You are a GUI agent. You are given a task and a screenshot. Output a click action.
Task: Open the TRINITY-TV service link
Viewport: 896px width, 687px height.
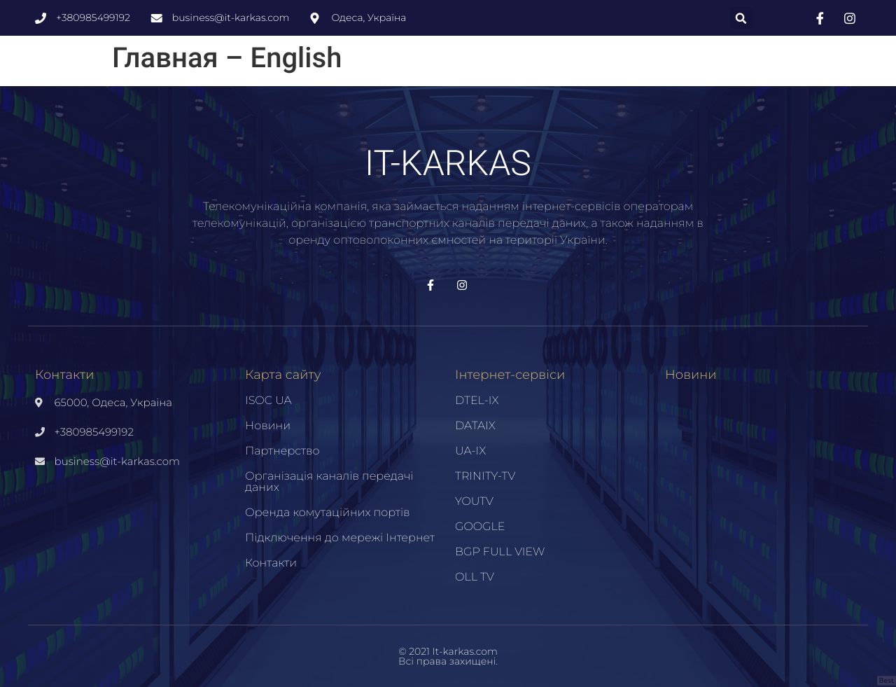click(485, 476)
